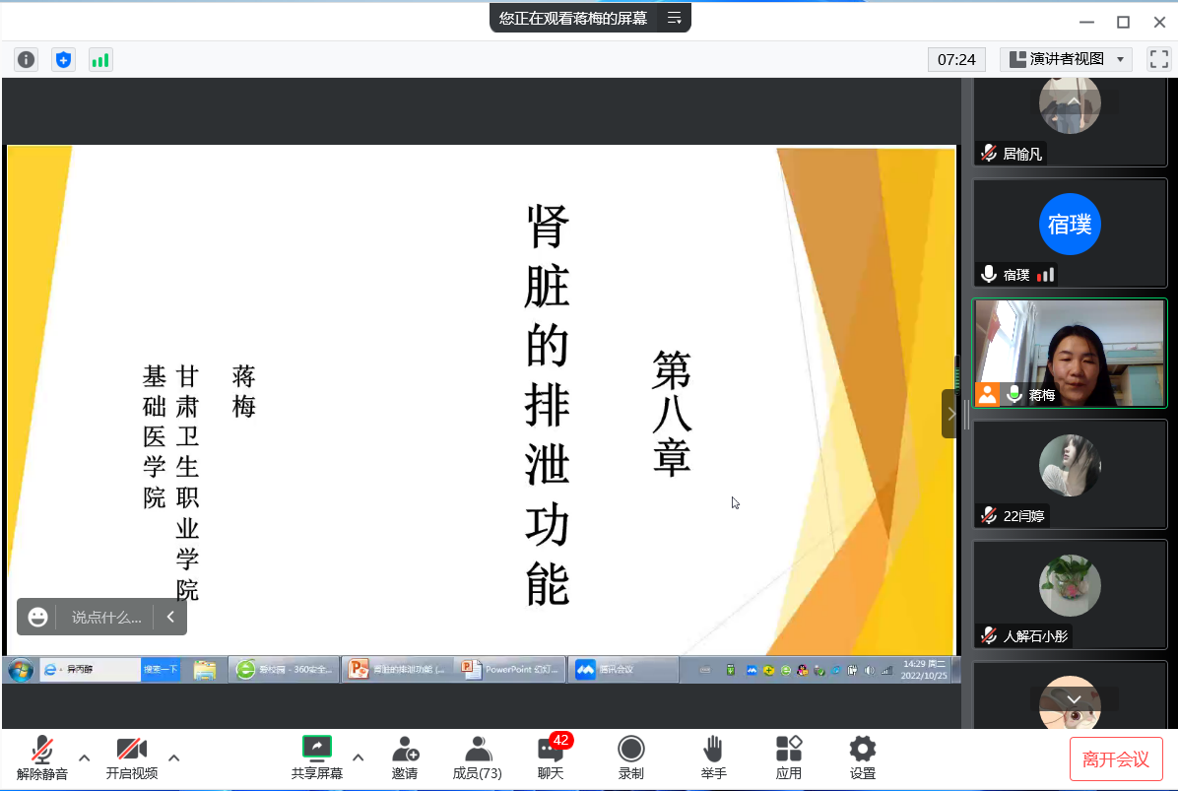This screenshot has width=1178, height=791.
Task: Expand audio options arrow beside 解除静音
Action: coord(85,758)
